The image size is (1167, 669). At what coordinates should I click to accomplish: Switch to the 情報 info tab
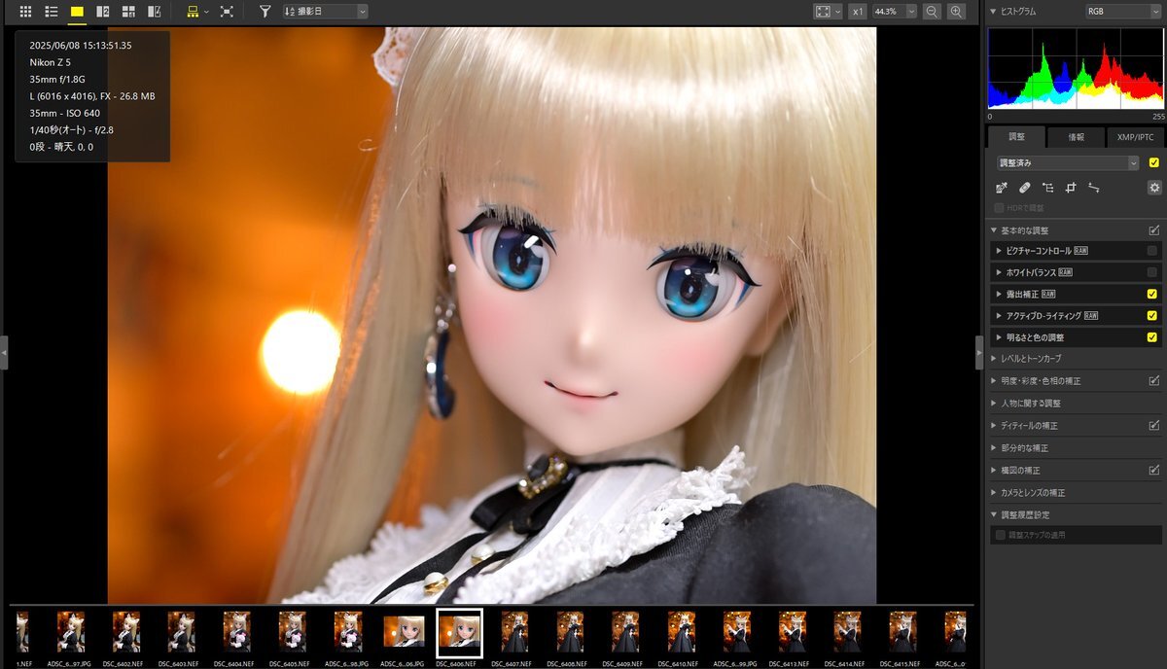(1076, 137)
